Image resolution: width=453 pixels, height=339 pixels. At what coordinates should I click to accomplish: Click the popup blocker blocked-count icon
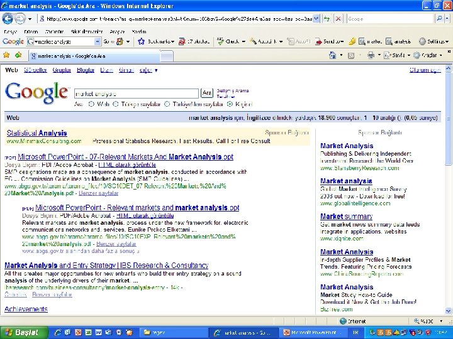[182, 41]
